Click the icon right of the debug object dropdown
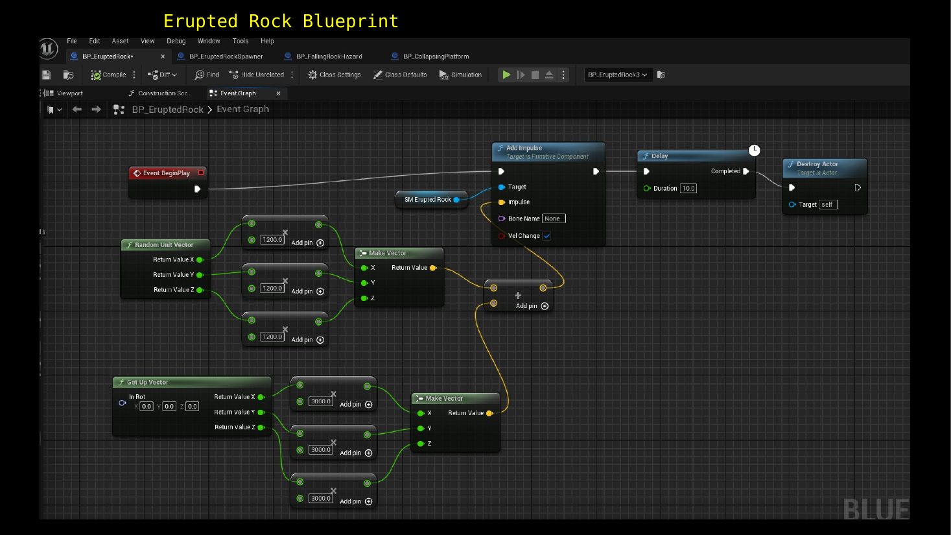The width and height of the screenshot is (951, 535). click(x=661, y=75)
